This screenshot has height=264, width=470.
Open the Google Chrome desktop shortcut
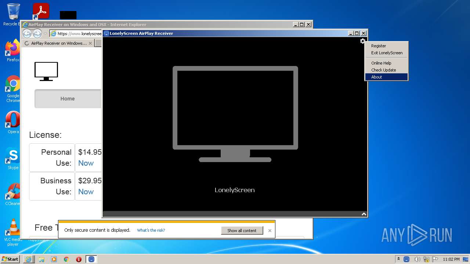pyautogui.click(x=13, y=89)
